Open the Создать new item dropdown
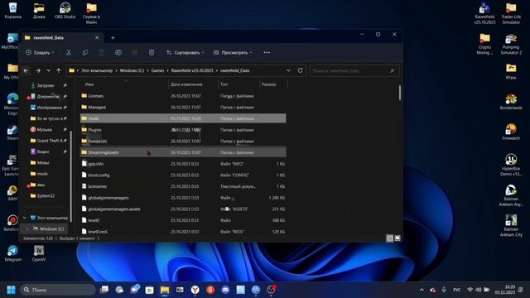 coord(40,52)
